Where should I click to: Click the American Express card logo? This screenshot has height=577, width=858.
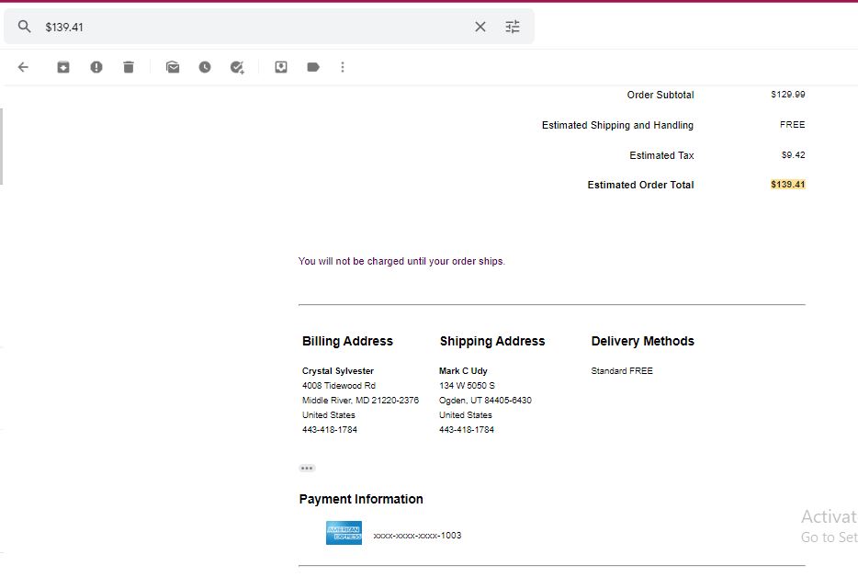click(344, 533)
